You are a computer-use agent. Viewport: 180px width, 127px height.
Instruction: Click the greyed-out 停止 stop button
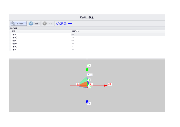[x=48, y=23]
